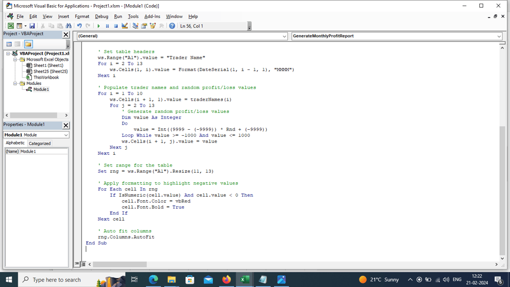Click the Insert UserForm toolbar icon
This screenshot has height=287, width=510.
pyautogui.click(x=19, y=26)
